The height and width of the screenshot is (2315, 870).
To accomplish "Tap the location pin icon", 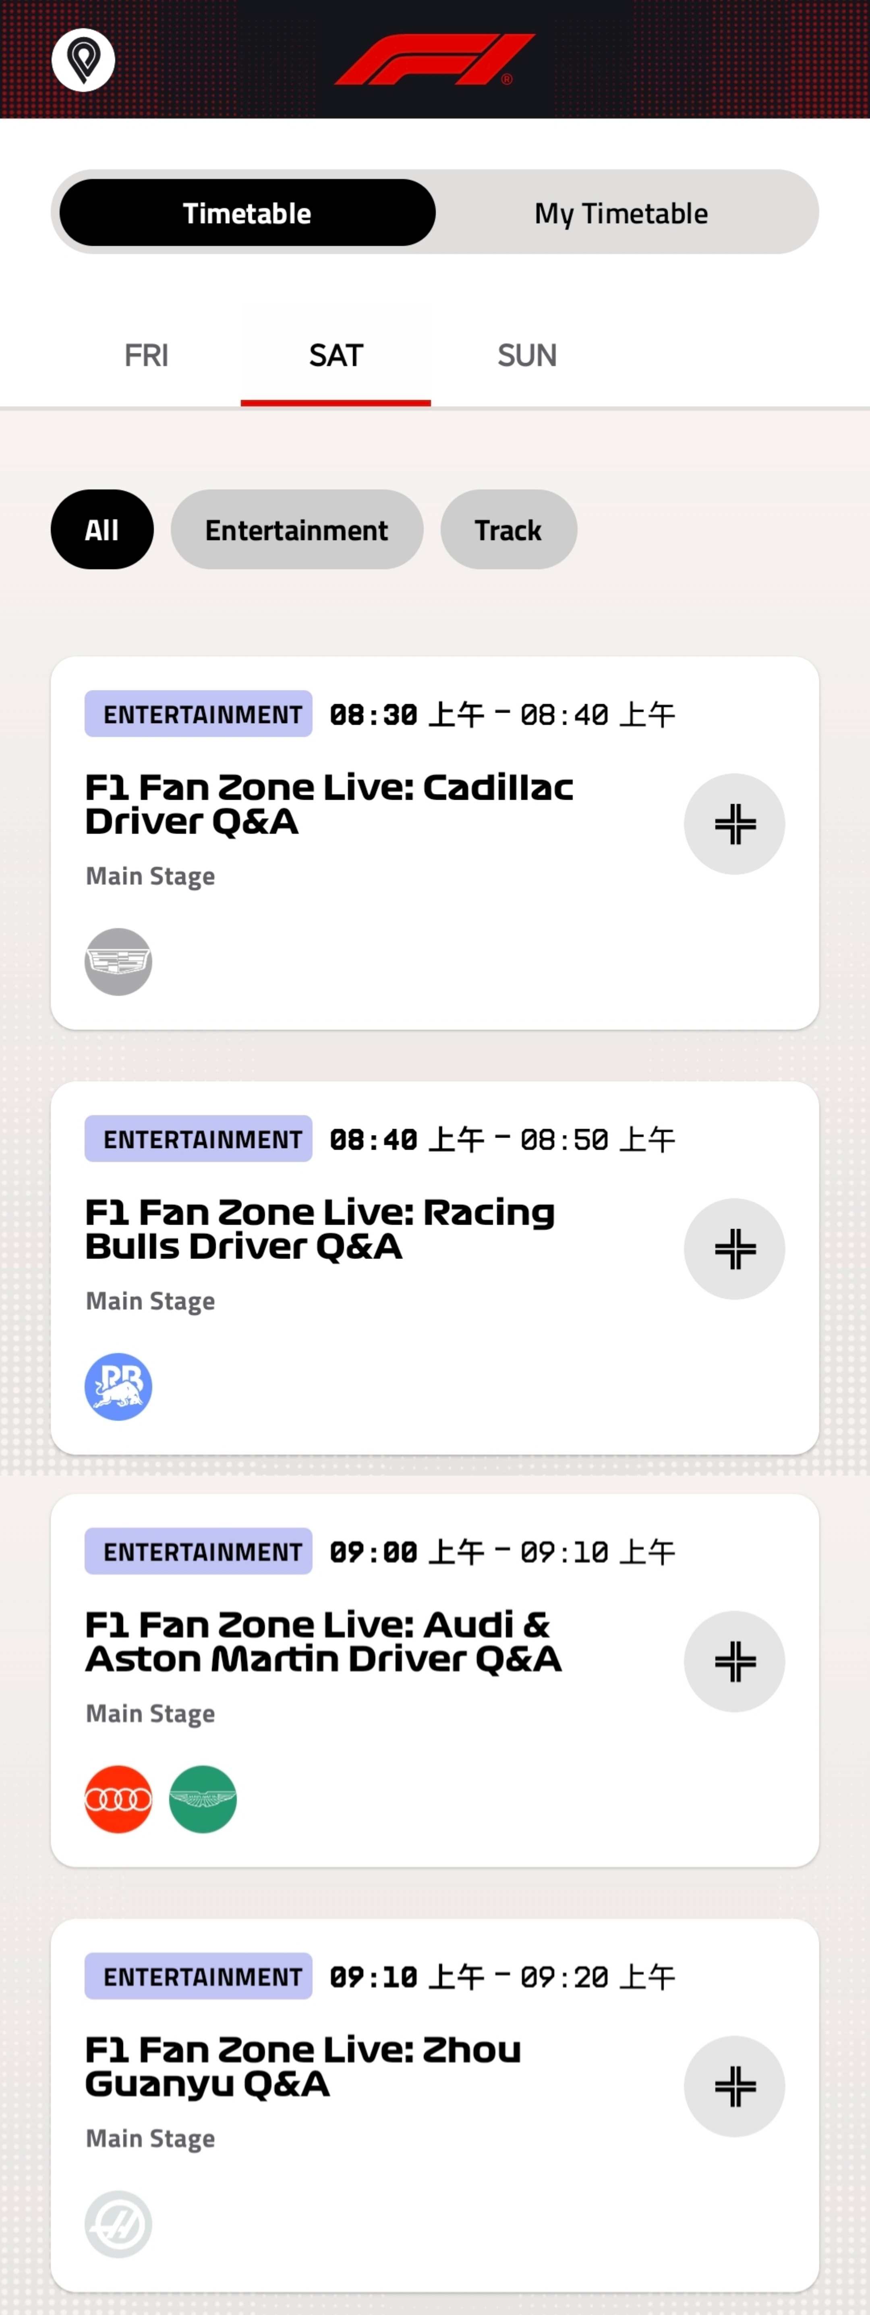I will click(83, 60).
